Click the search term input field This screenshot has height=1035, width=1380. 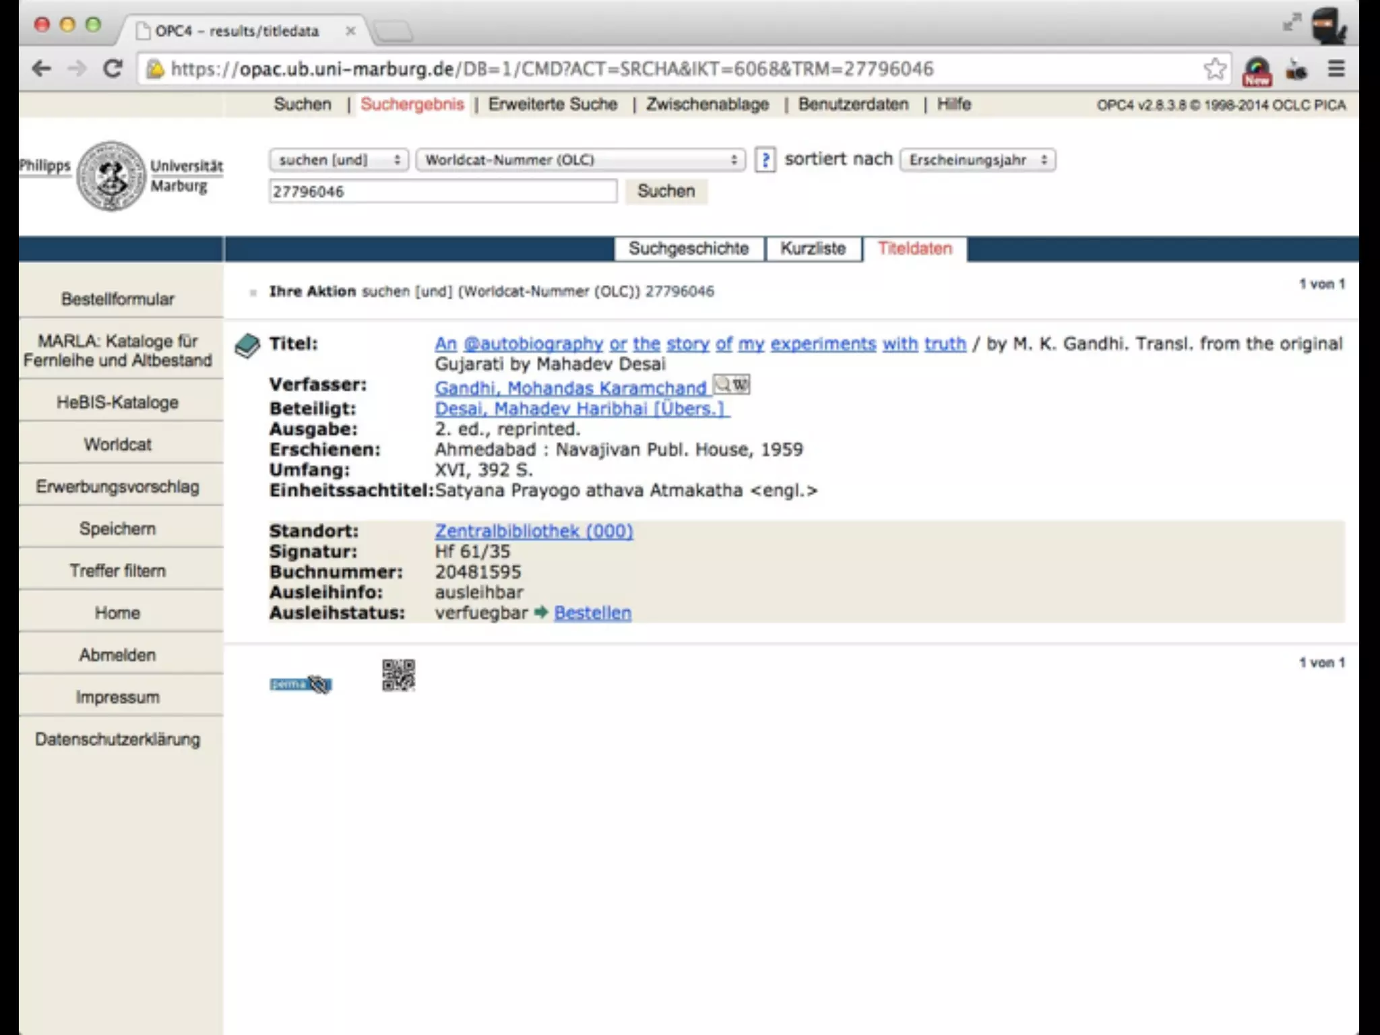[x=443, y=191]
